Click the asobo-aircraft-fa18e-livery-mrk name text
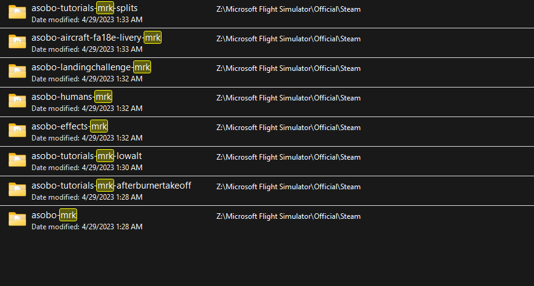 [96, 38]
